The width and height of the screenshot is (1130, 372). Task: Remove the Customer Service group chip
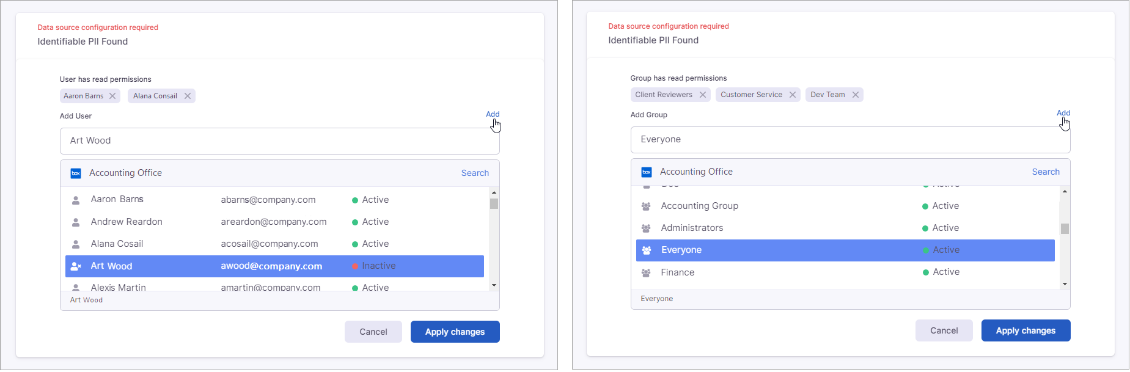pos(793,95)
